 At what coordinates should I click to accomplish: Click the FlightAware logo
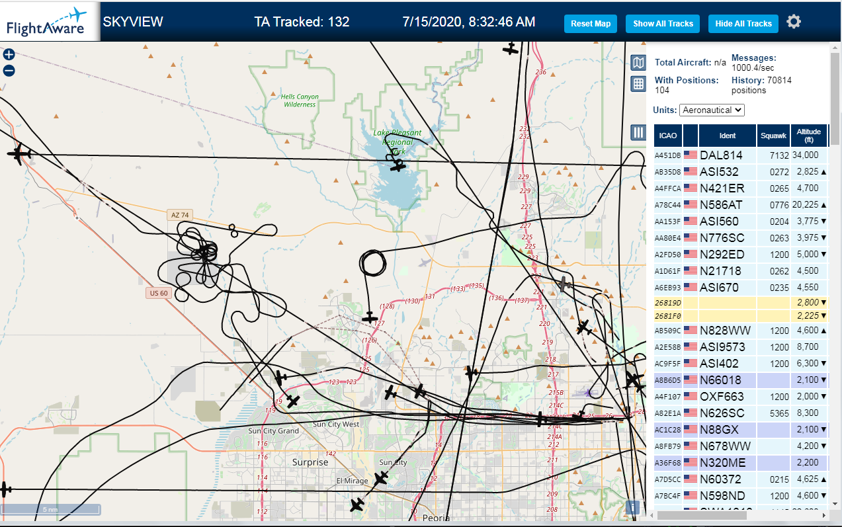tap(50, 21)
